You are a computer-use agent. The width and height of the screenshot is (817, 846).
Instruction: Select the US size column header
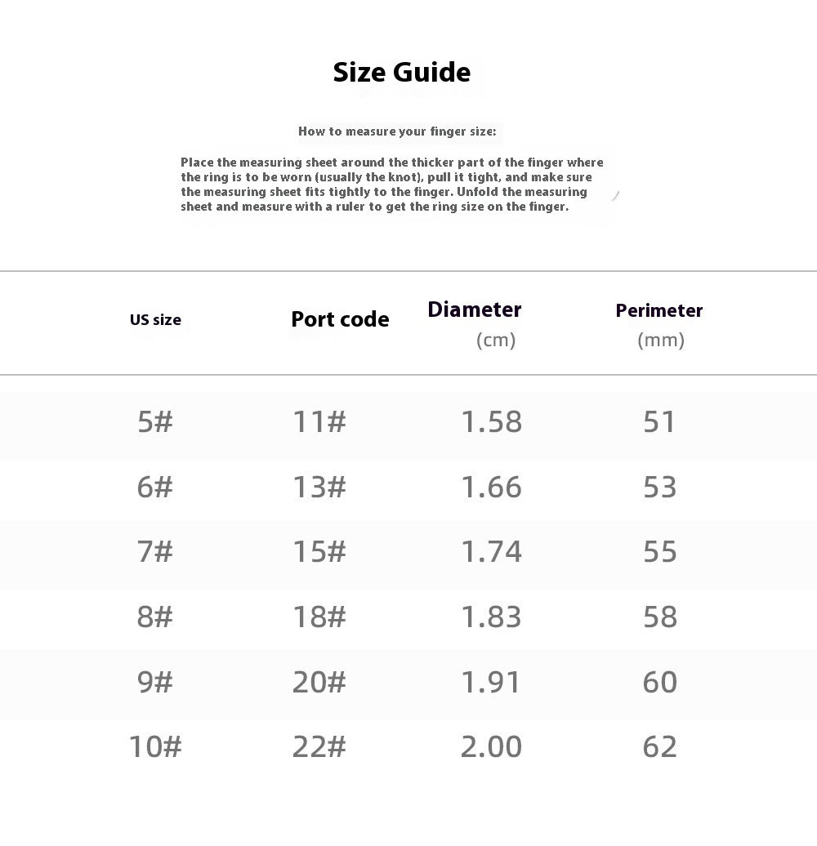155,320
